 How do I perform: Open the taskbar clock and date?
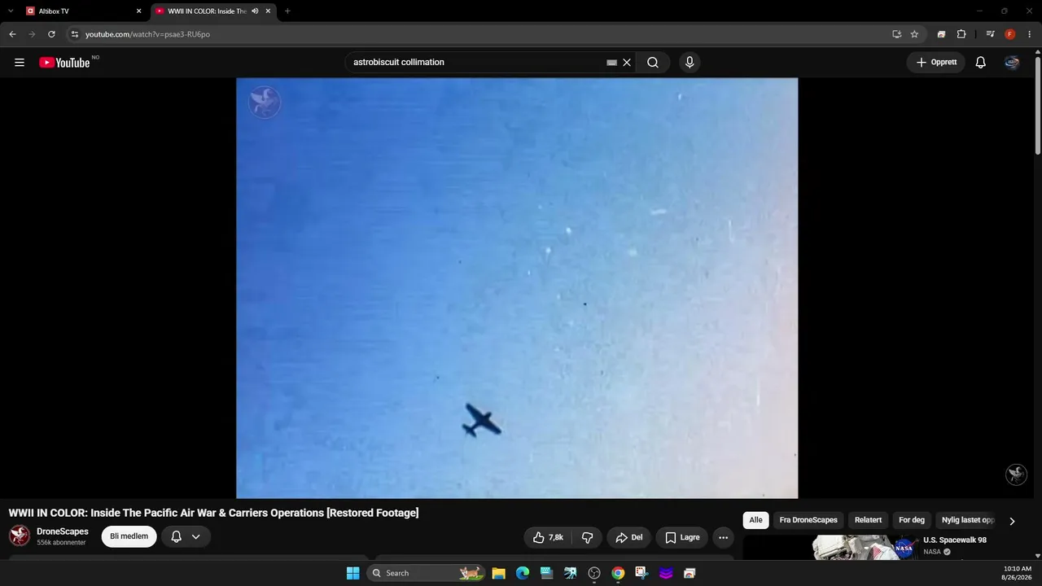[1018, 573]
